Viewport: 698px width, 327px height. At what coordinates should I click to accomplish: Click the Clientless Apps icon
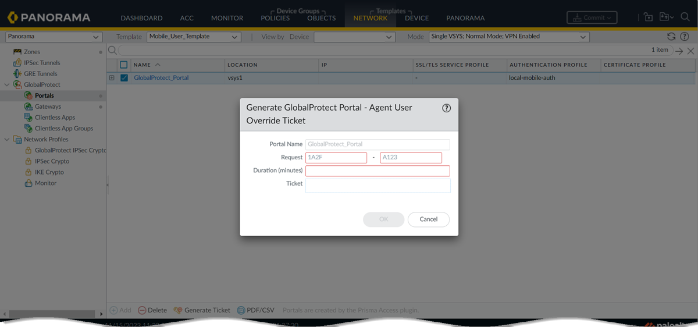[29, 118]
